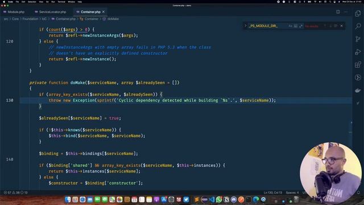The image size is (364, 205).
Task: Open Finder from the Dock
Action: (68, 199)
